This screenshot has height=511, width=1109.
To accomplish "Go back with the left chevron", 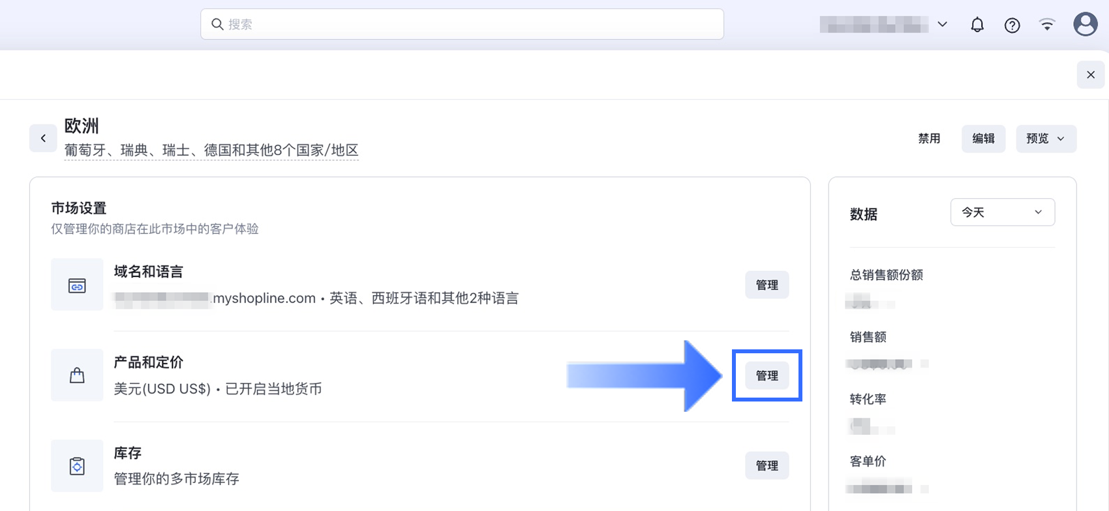I will (x=43, y=138).
